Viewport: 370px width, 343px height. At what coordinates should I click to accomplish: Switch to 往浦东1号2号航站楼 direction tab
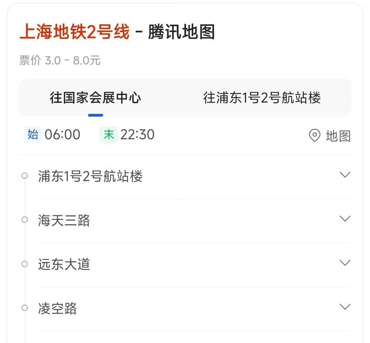(x=262, y=98)
